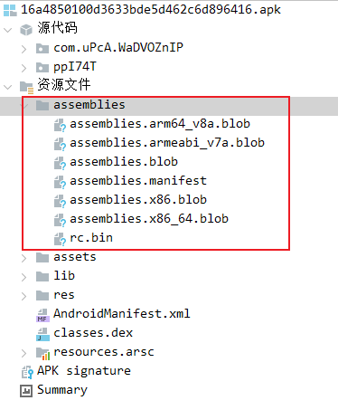The height and width of the screenshot is (410, 338).
Task: Click the 资源文件 resources folder icon
Action: tap(26, 87)
